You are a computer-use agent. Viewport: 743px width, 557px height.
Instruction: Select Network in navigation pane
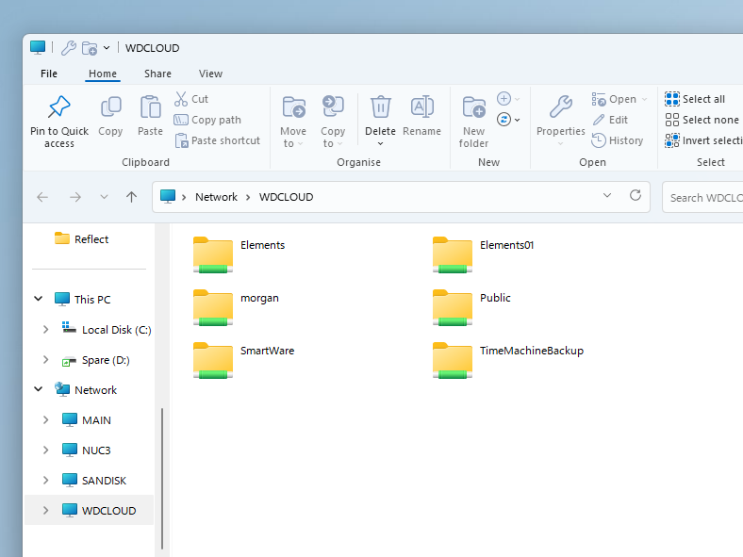pos(85,390)
